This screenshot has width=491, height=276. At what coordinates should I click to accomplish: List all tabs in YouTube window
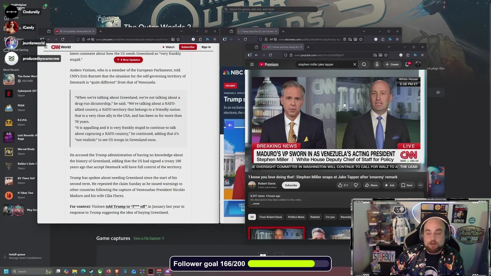coord(389,47)
